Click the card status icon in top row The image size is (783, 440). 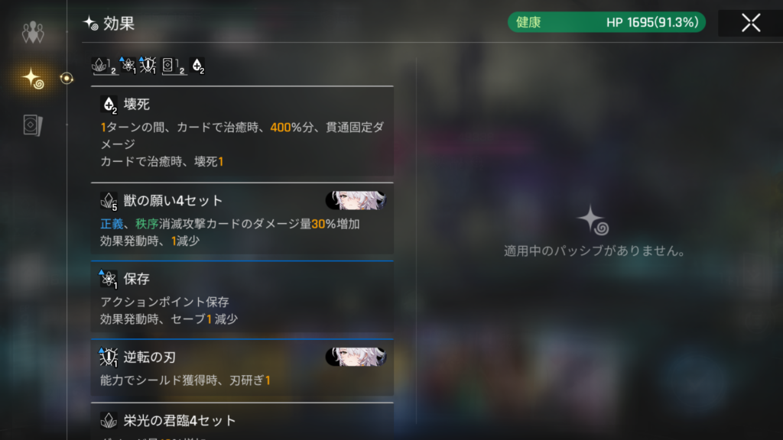(173, 66)
